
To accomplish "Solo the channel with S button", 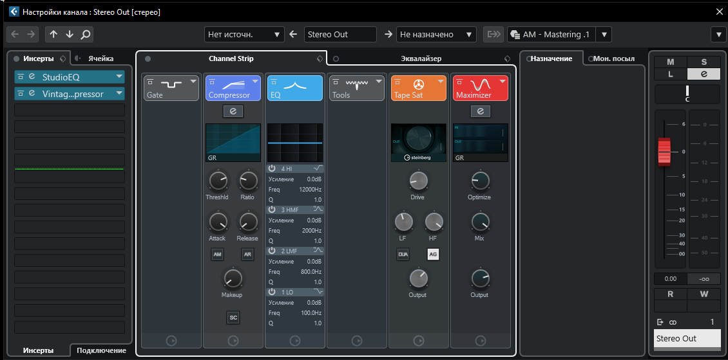I will [704, 62].
